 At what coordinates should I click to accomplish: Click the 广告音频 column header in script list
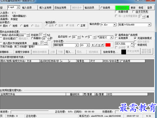pos(133,61)
